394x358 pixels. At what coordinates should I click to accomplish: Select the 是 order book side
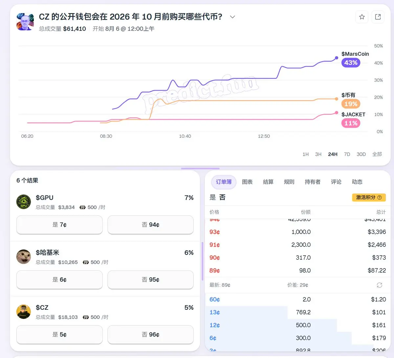(213, 198)
